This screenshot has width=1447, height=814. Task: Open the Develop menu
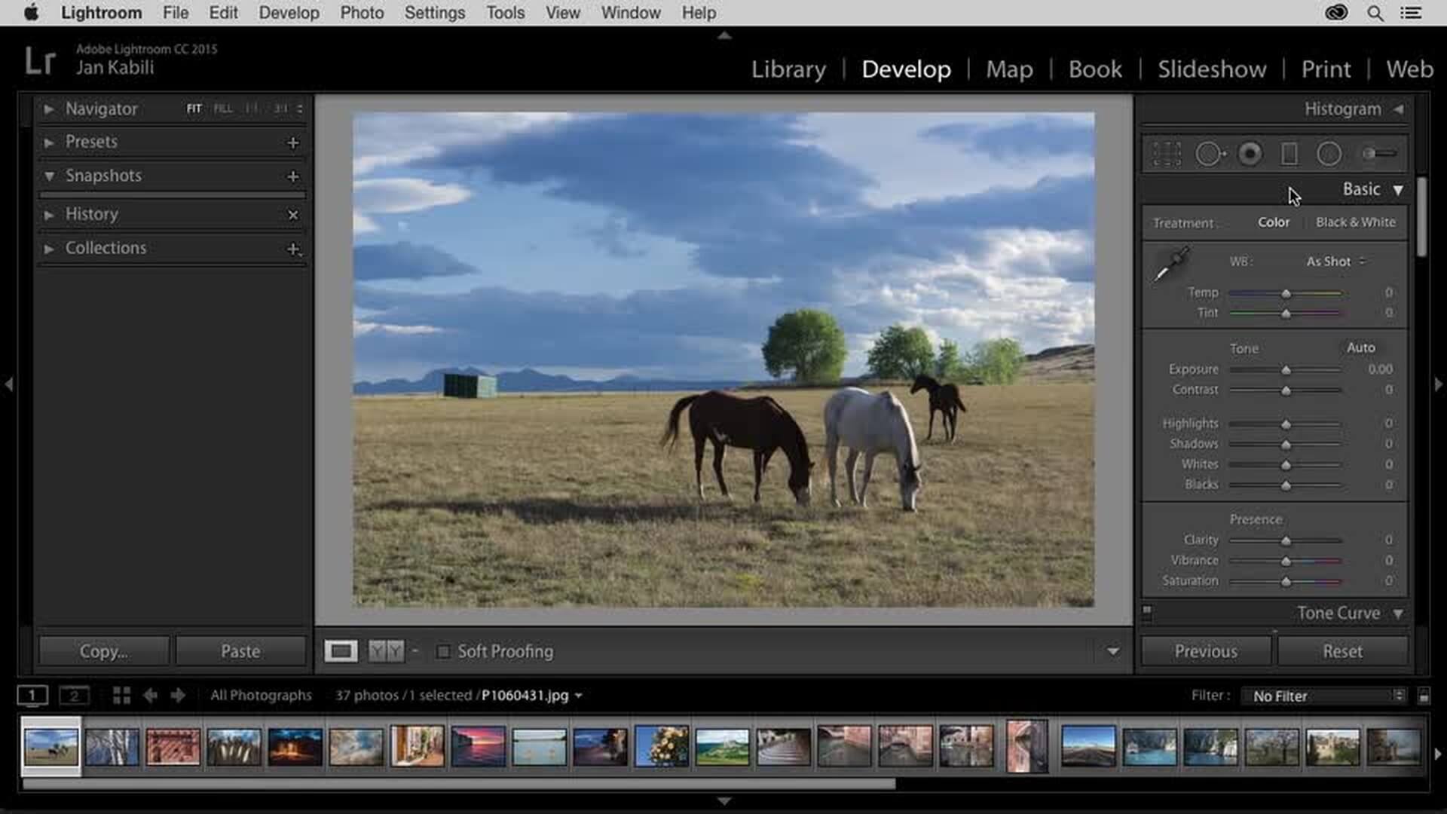[x=289, y=13]
